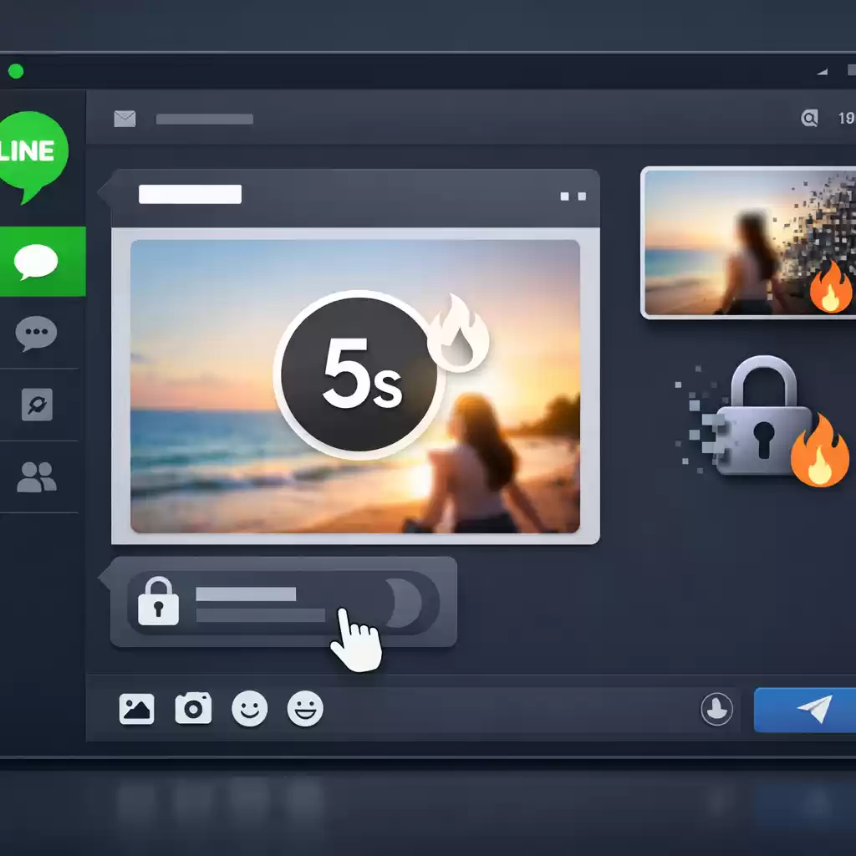Viewport: 856px width, 856px height.
Task: Click the flame icon on the thumbnail
Action: point(830,288)
